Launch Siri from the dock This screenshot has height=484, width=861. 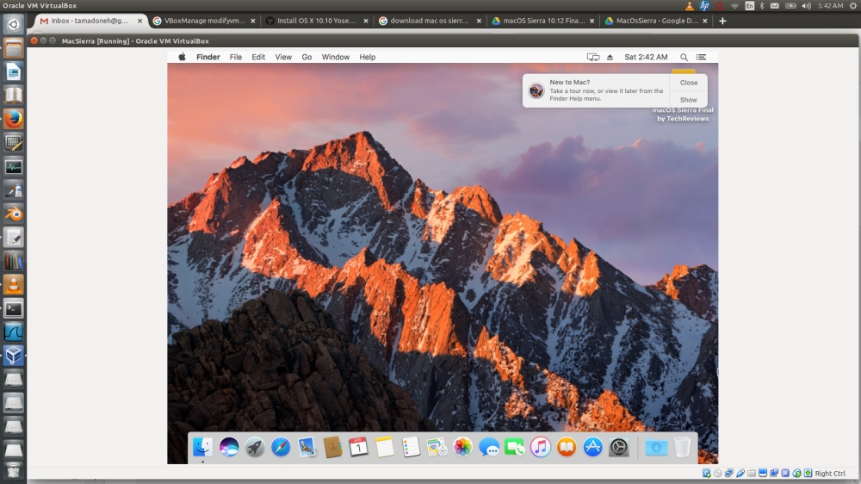(x=229, y=447)
